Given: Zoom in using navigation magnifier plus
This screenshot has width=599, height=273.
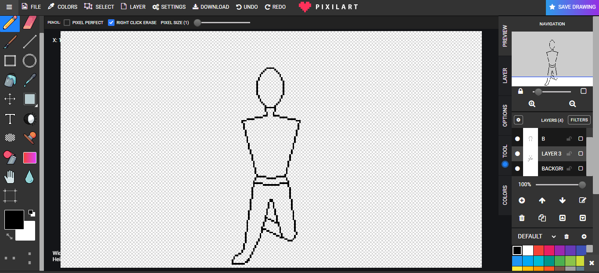Looking at the screenshot, I should click(532, 104).
